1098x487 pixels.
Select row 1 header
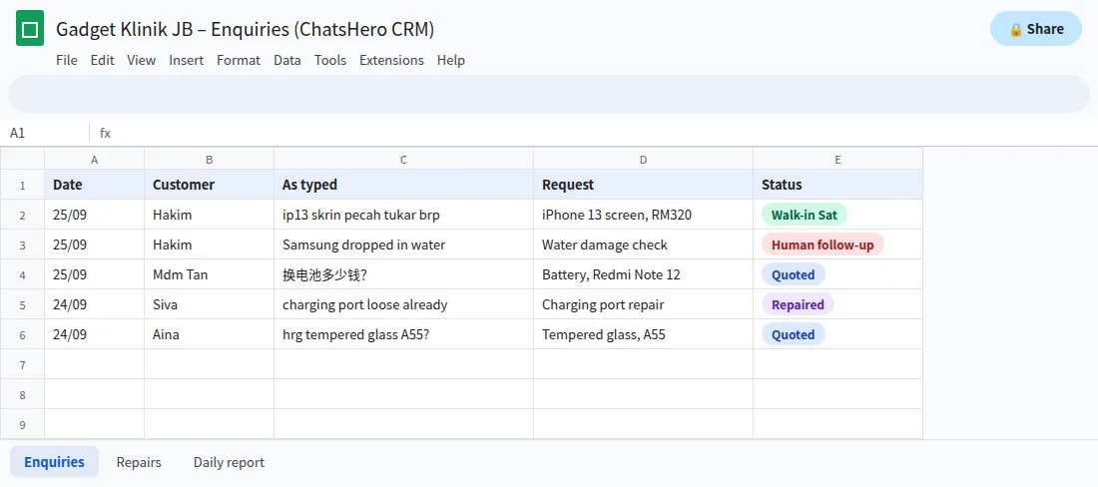tap(22, 185)
